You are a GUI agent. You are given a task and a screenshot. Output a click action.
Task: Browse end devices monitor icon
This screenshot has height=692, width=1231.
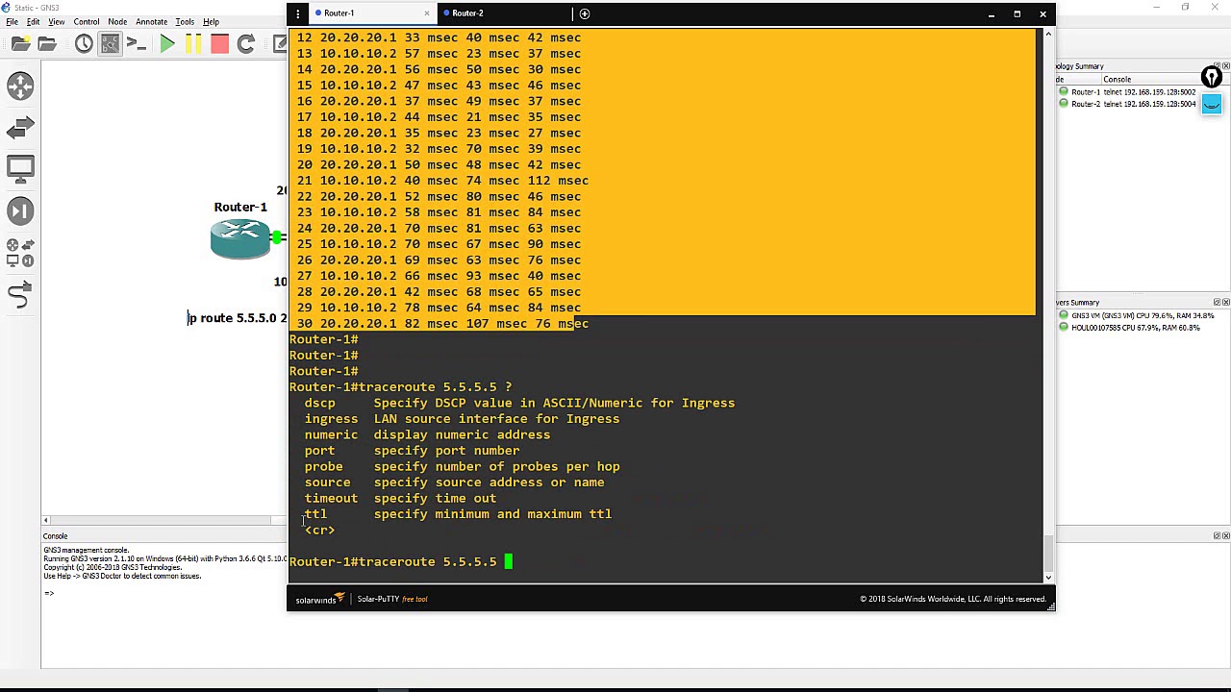point(20,169)
